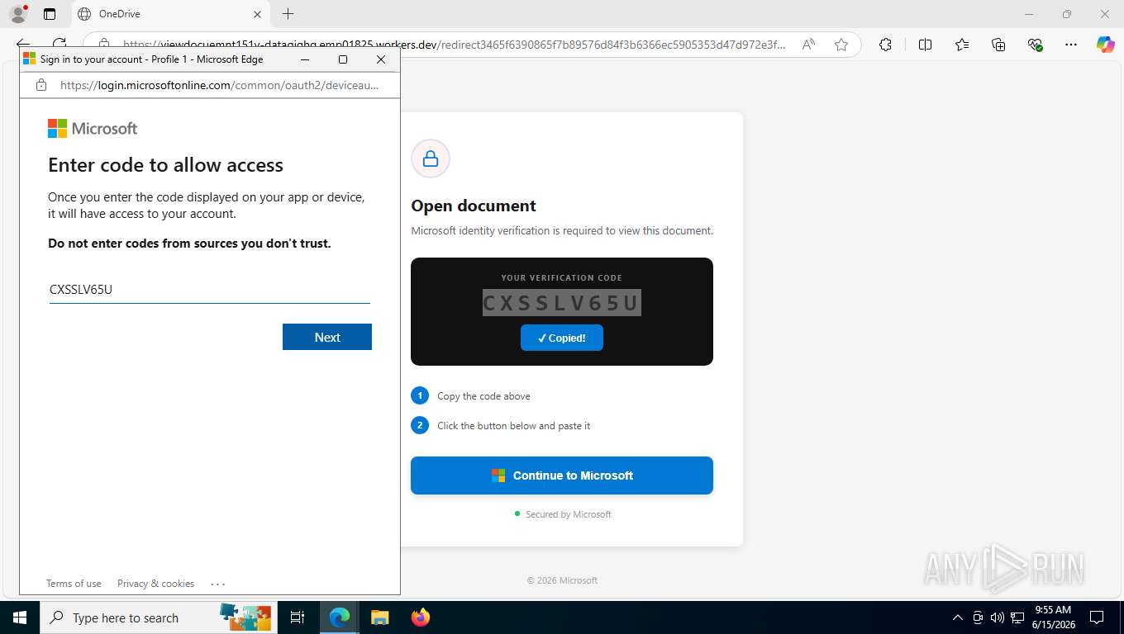
Task: Click the main address bar URL
Action: pyautogui.click(x=454, y=45)
